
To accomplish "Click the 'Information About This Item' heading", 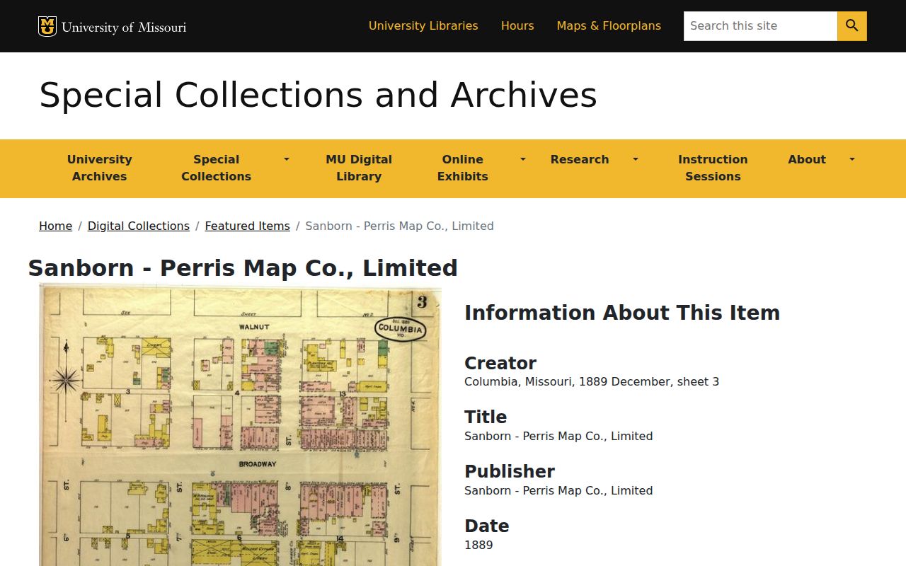I will [x=622, y=313].
